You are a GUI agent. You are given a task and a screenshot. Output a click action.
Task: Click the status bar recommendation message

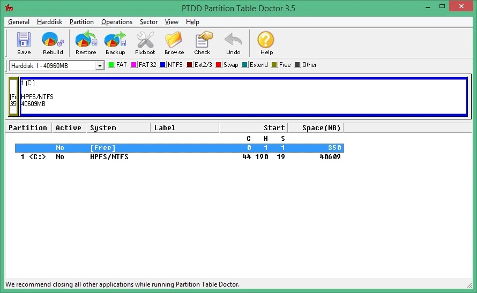click(123, 284)
